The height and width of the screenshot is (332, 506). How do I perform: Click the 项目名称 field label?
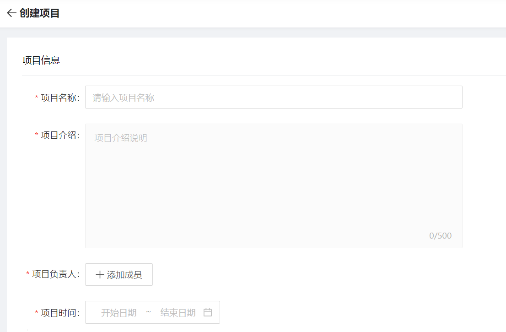(60, 98)
